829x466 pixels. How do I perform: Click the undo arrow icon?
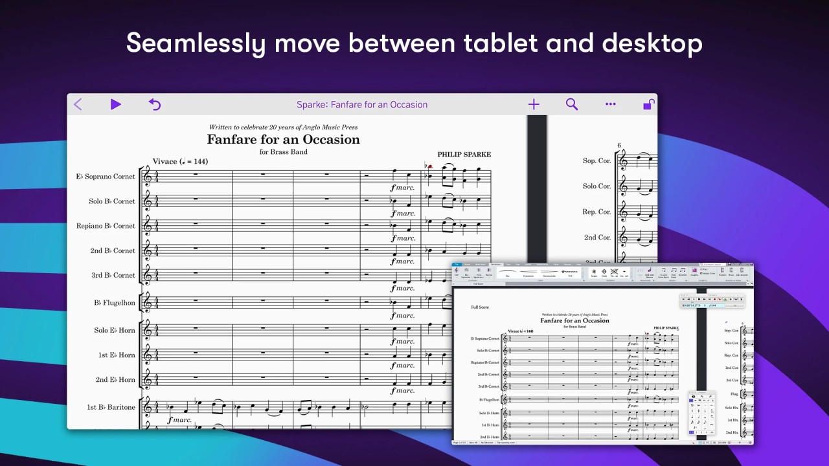[x=155, y=104]
